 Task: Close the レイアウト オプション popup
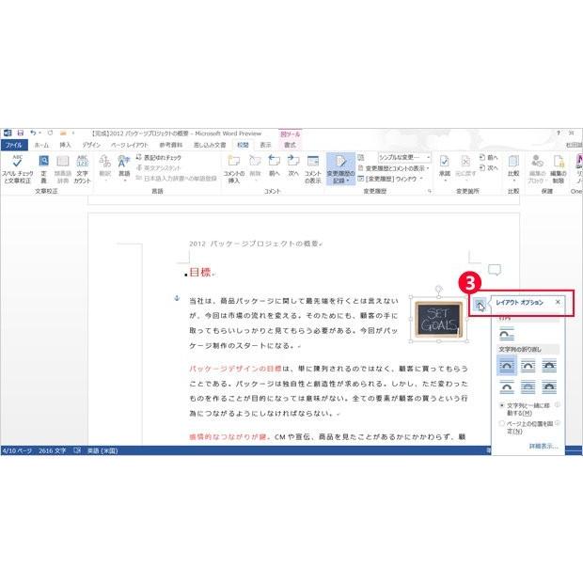pyautogui.click(x=558, y=302)
